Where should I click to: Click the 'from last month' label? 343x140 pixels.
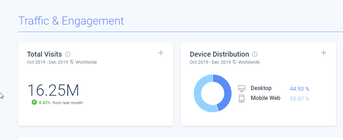68,103
